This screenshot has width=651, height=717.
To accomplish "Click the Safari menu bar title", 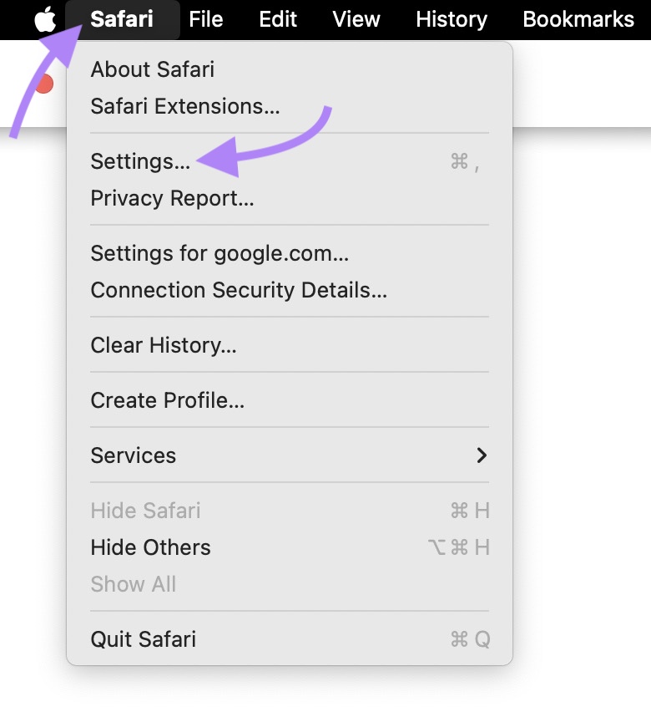I will click(x=122, y=18).
